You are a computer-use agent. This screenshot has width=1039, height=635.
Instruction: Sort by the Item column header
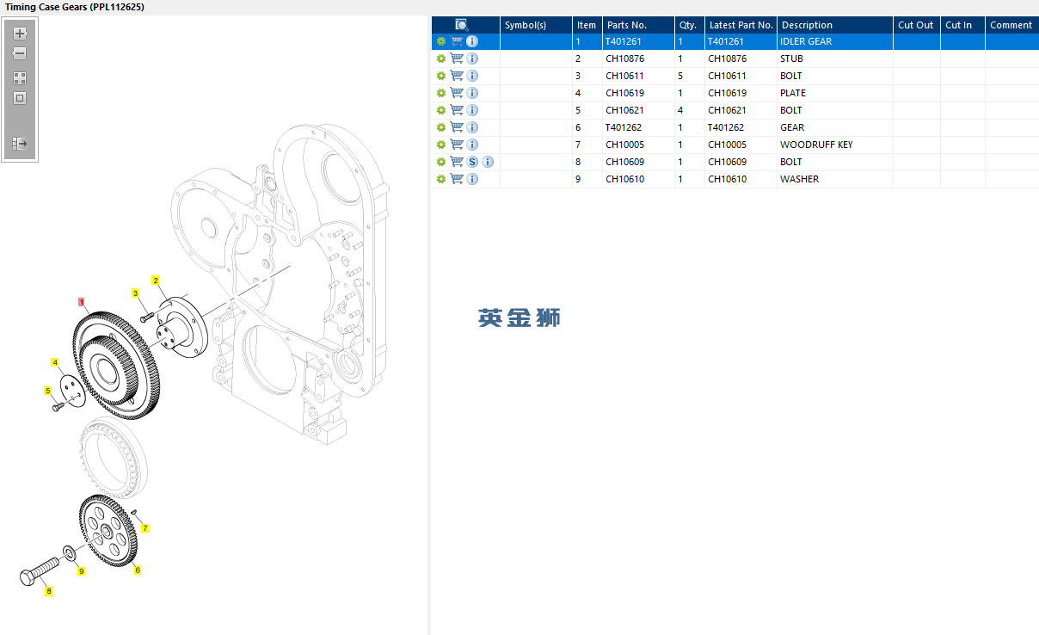point(587,25)
